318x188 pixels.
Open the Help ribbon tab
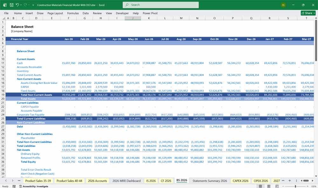pos(136,13)
